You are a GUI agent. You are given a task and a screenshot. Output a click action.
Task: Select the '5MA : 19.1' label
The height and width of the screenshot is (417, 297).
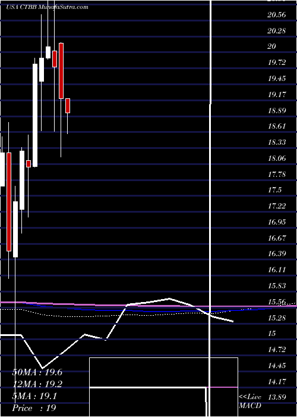tap(34, 396)
